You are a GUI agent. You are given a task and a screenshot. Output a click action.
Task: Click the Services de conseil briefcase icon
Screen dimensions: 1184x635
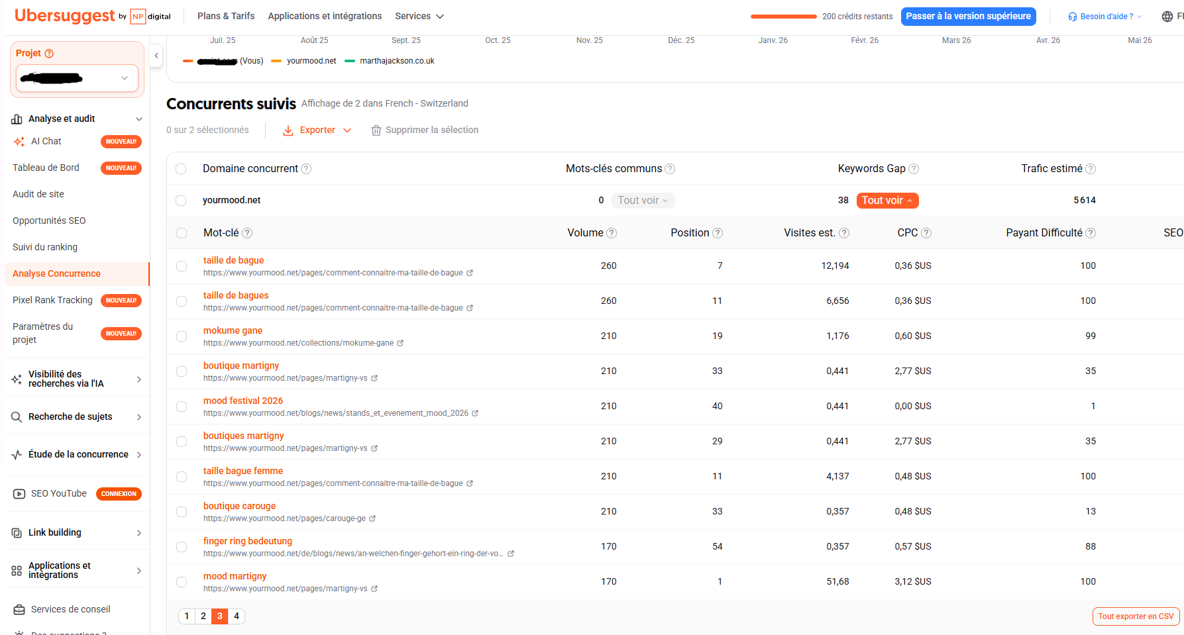(x=19, y=610)
